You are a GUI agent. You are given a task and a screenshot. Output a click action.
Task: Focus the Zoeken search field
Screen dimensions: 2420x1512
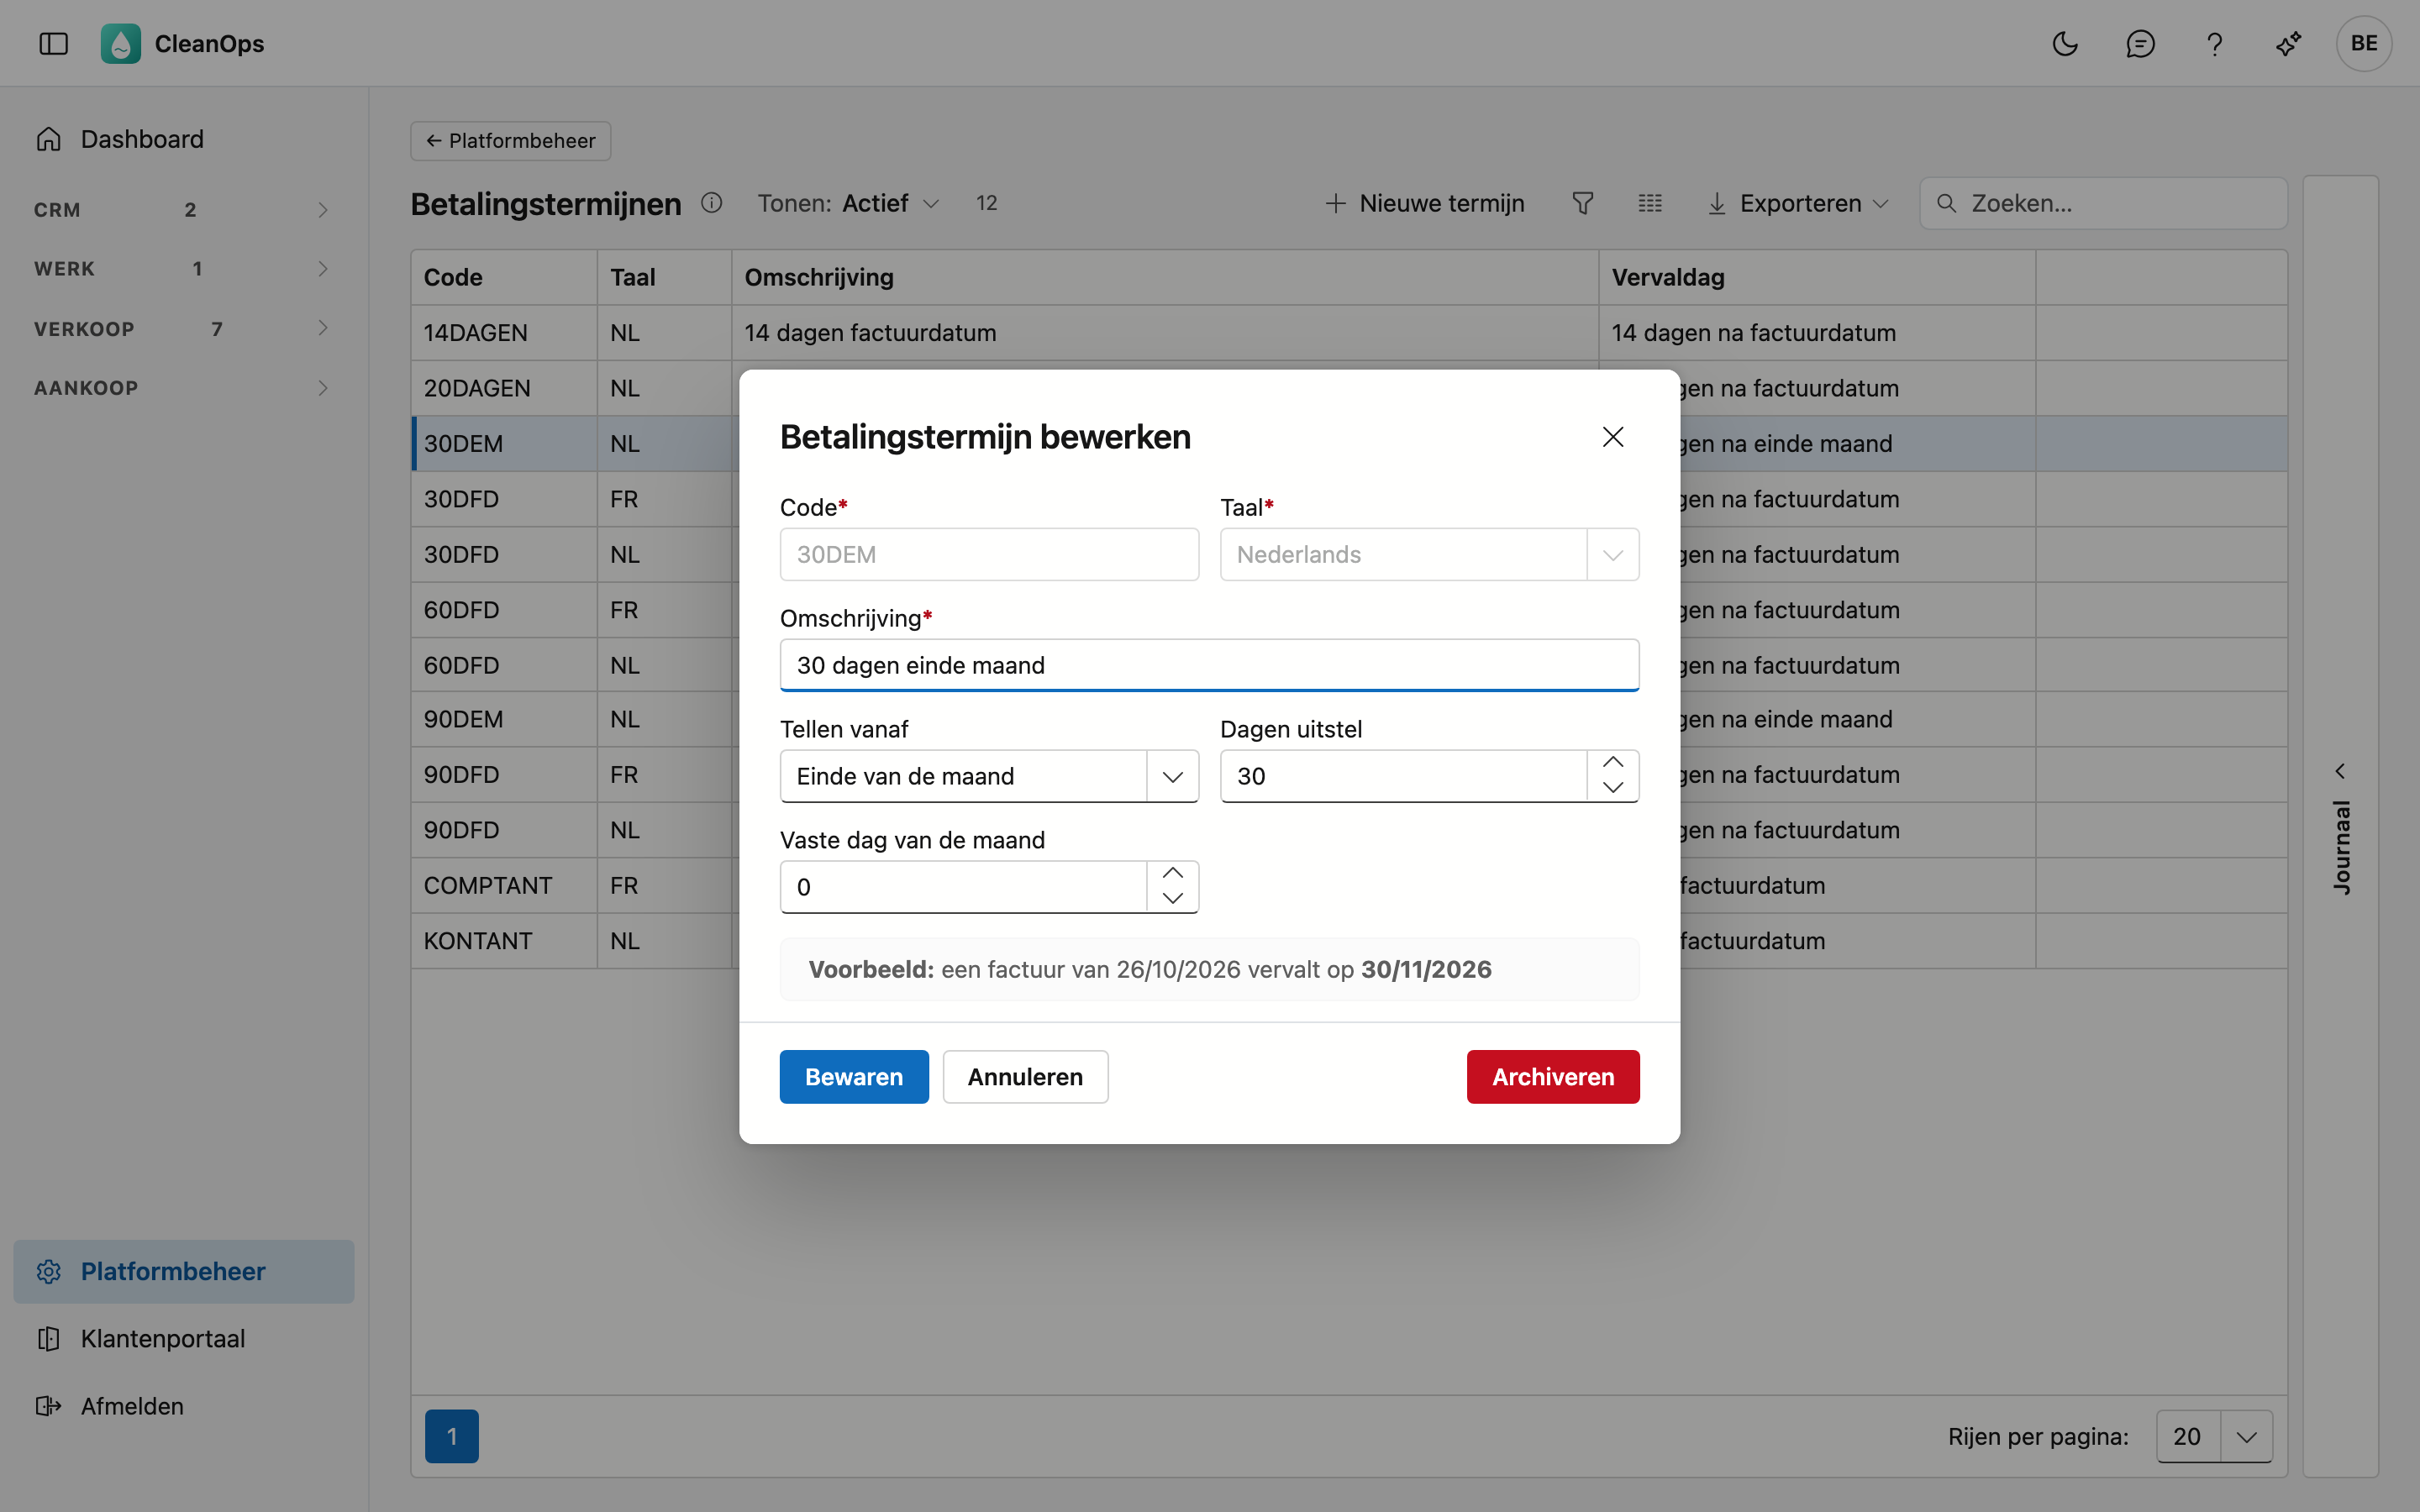coord(2103,203)
